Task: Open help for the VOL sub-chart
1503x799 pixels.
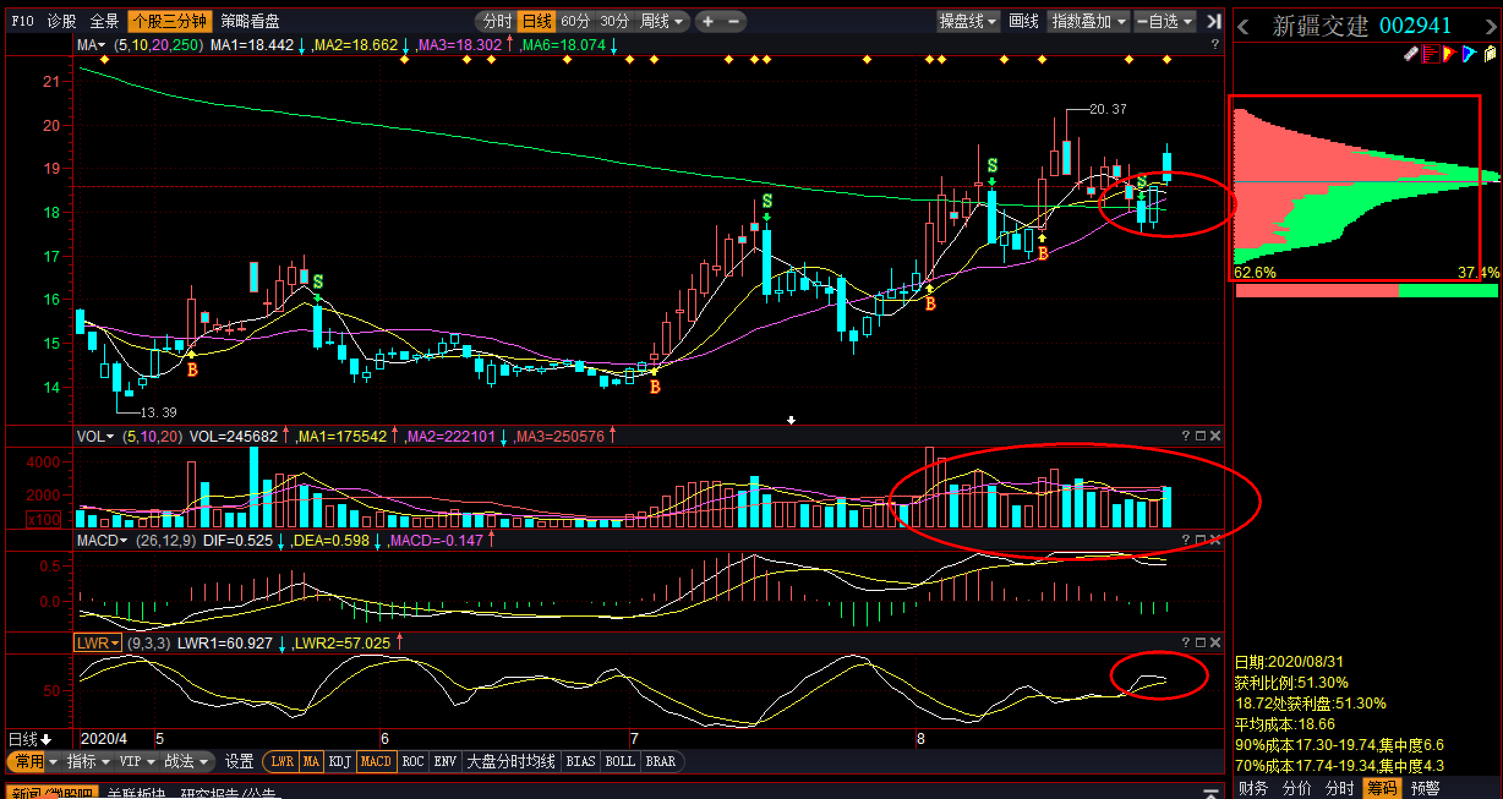Action: [x=1186, y=436]
